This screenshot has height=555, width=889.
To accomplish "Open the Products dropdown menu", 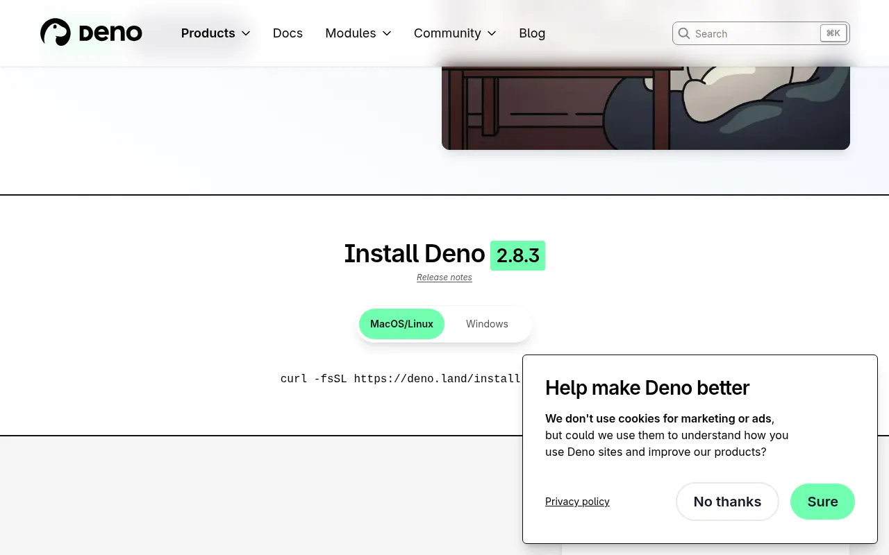I will click(215, 33).
